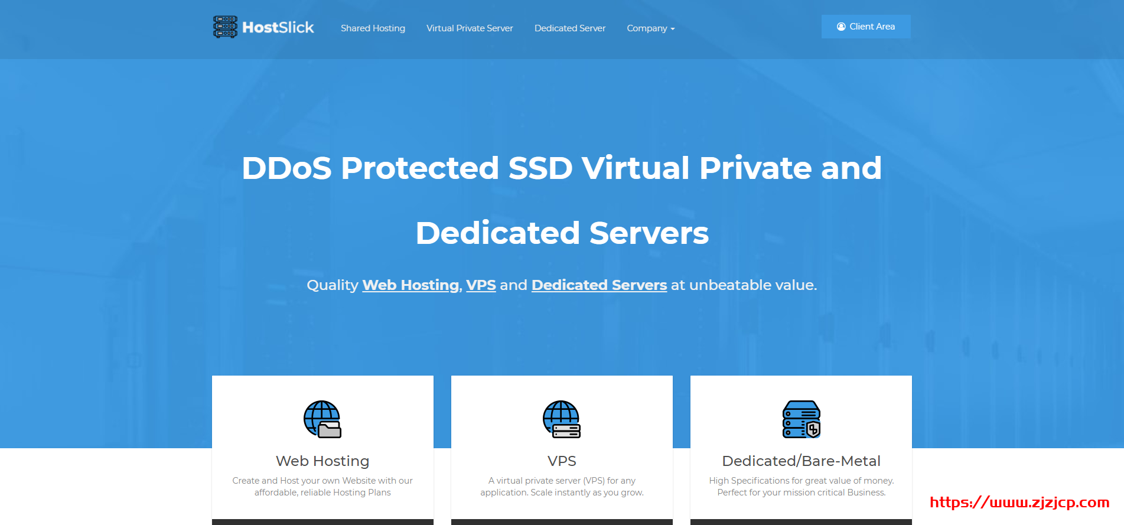Click the 'Create and Host your own Website' description
1124x525 pixels.
[322, 487]
